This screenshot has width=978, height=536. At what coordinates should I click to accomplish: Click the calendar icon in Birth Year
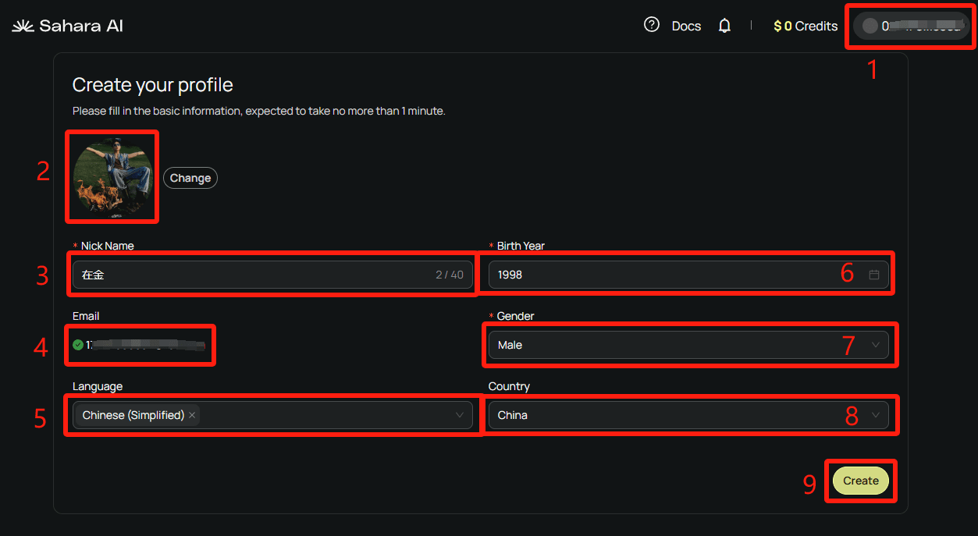pos(874,275)
